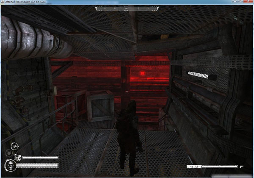The height and width of the screenshot is (178, 254).
Task: Click the Afterfall: Reconquest window title text
Action: (x=25, y=2)
